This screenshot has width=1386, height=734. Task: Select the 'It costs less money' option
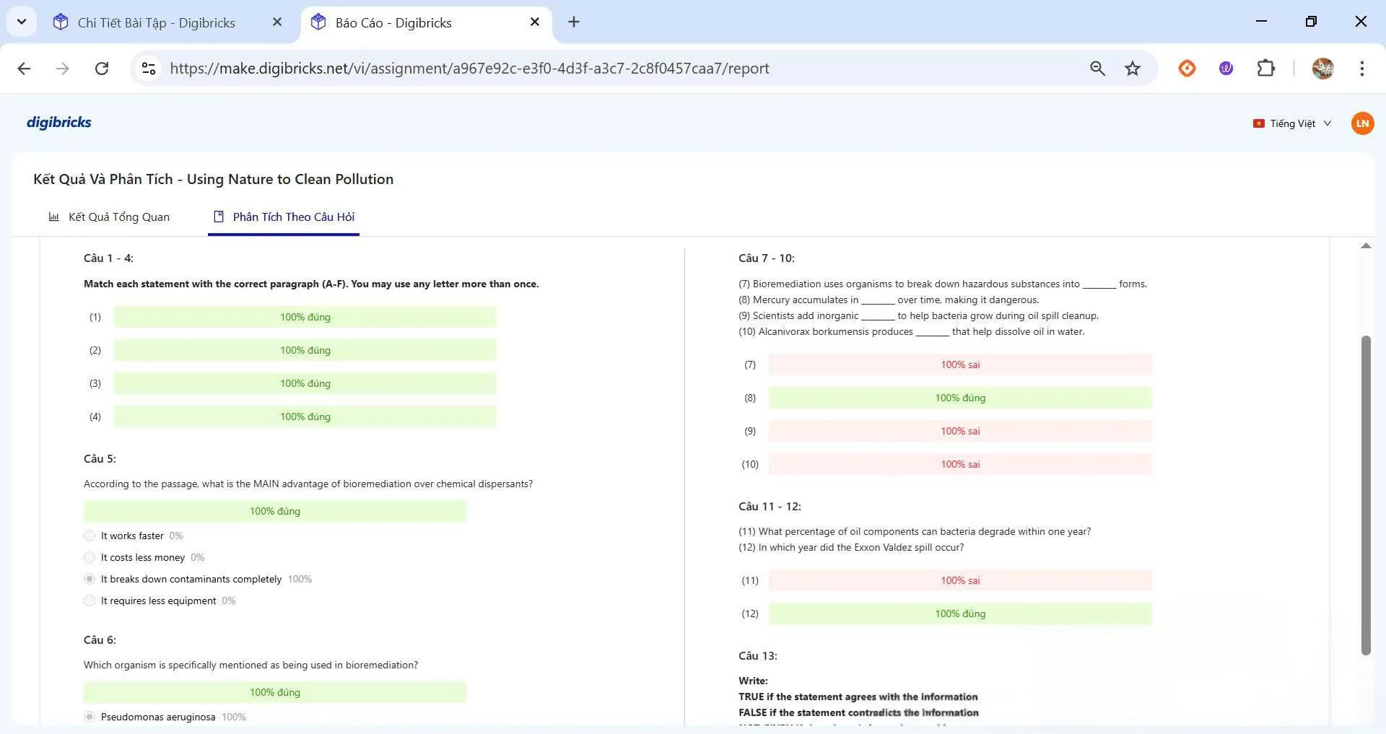(x=90, y=557)
